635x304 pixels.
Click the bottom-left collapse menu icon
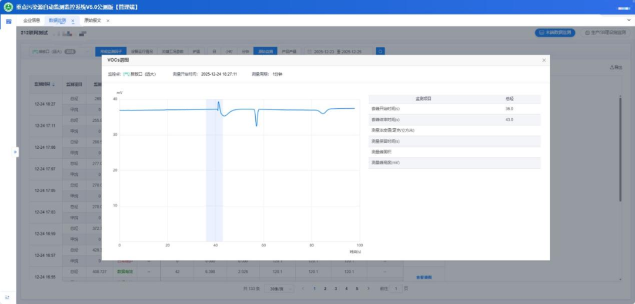[x=8, y=298]
